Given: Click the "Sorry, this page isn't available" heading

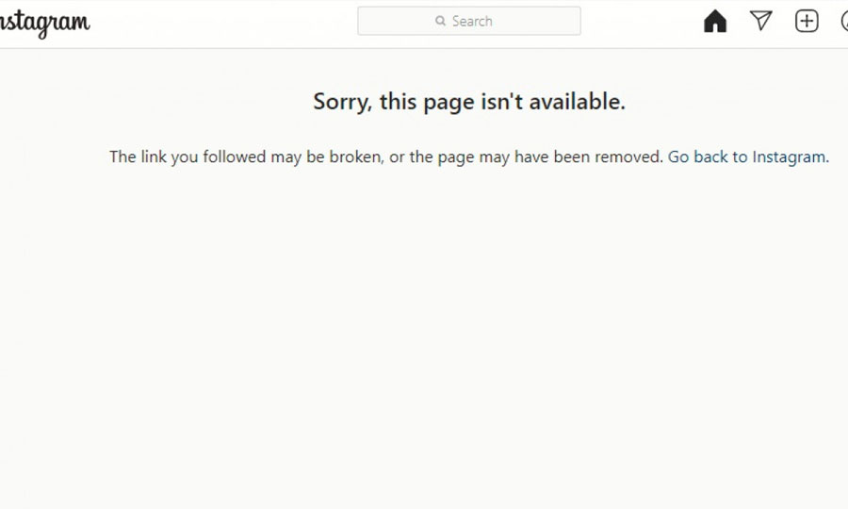Looking at the screenshot, I should pos(469,102).
